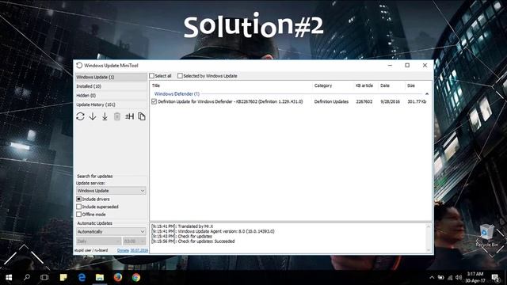The height and width of the screenshot is (285, 507).
Task: Select the Recycle Bin desktop icon
Action: pos(486,235)
